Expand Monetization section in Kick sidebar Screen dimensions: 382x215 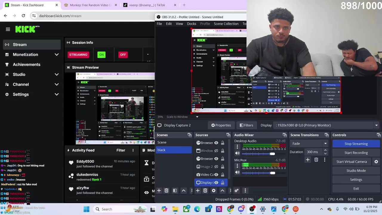pyautogui.click(x=57, y=54)
